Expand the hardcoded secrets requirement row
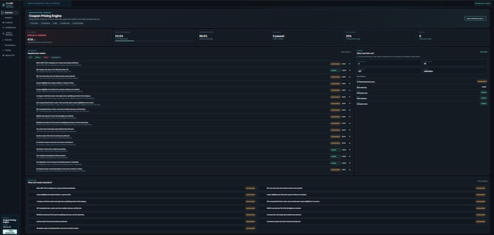 click(x=189, y=163)
